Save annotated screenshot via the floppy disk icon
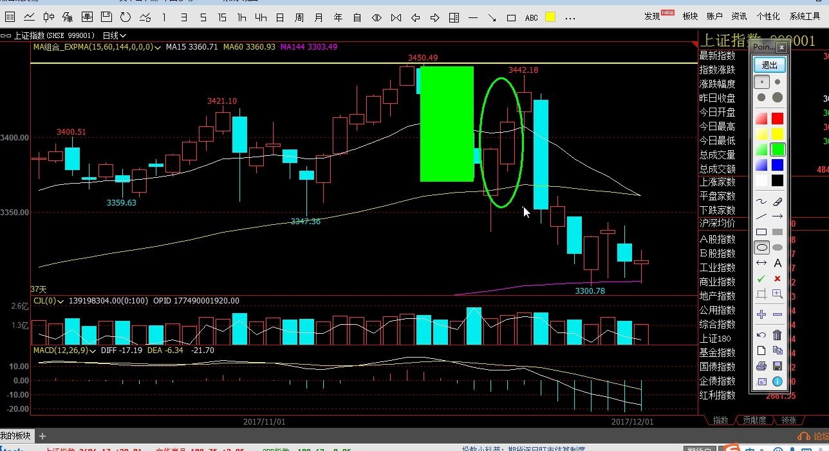The image size is (829, 451). pyautogui.click(x=778, y=366)
